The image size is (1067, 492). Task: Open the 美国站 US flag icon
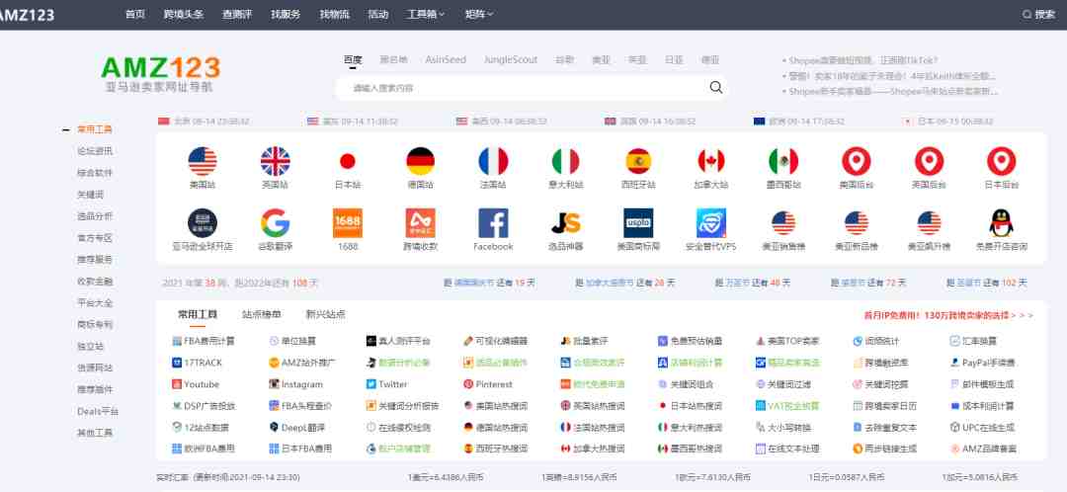tap(203, 161)
